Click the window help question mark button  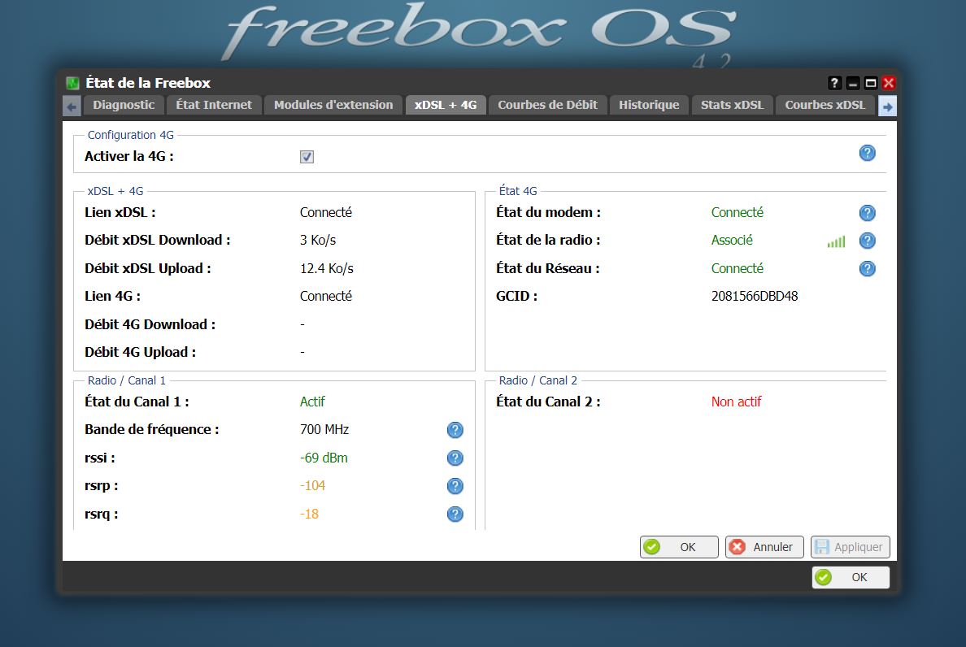point(834,82)
